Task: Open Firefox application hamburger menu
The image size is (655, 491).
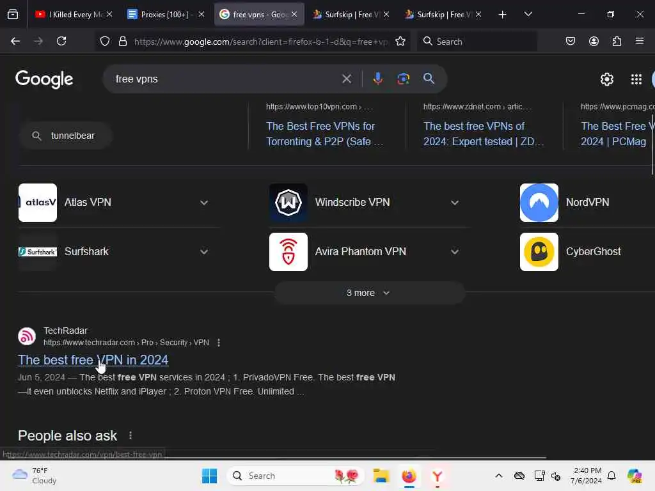Action: click(x=640, y=41)
